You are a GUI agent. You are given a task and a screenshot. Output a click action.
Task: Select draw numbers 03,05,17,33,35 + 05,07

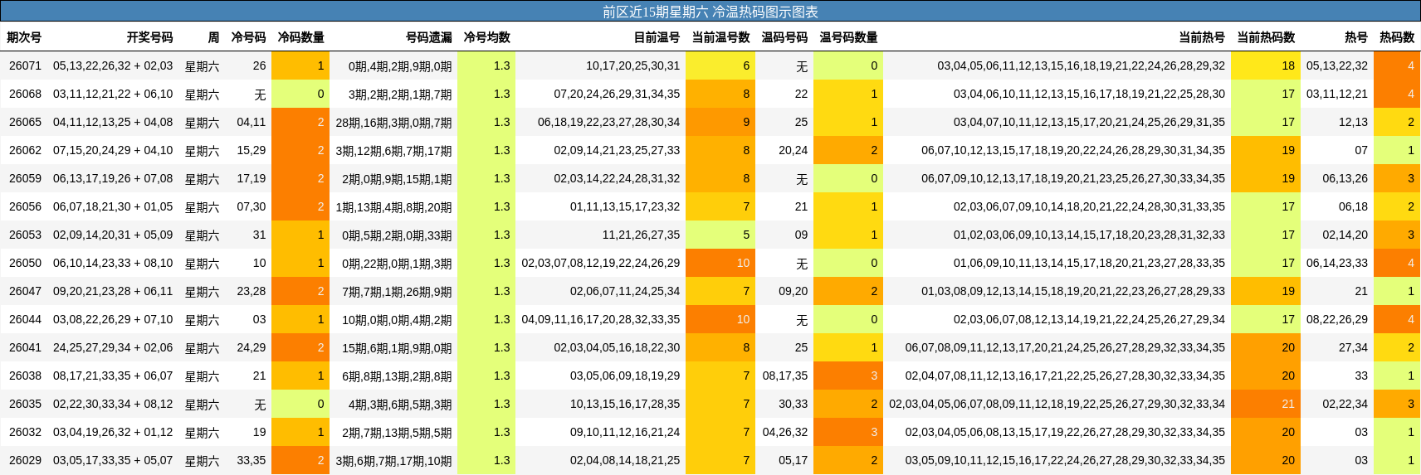(x=113, y=460)
